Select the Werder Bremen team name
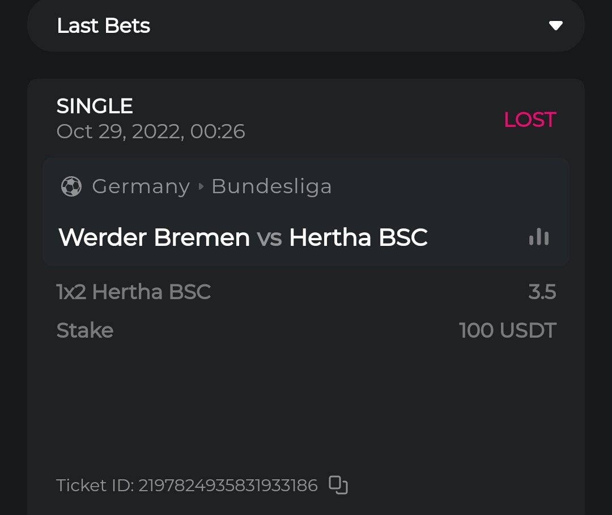This screenshot has width=612, height=515. pos(154,237)
